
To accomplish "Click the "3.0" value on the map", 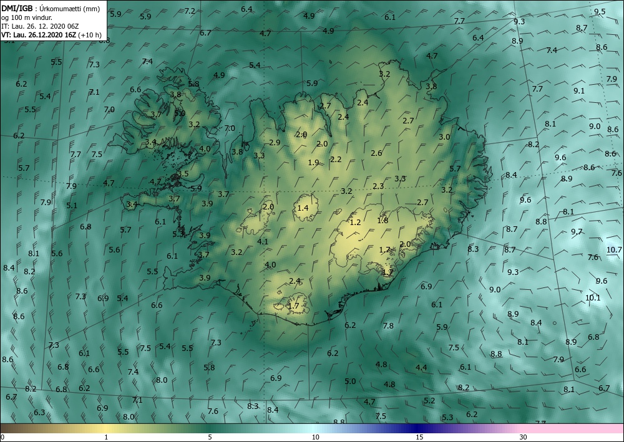I will (444, 137).
